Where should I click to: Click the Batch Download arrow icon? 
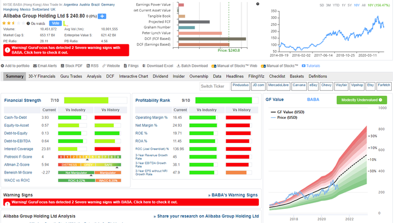178,66
